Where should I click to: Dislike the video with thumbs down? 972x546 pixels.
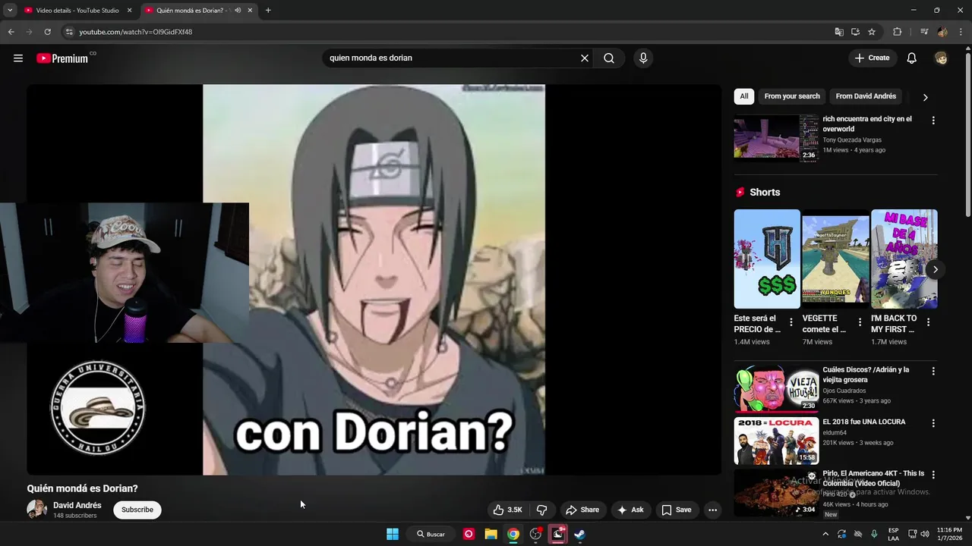pyautogui.click(x=542, y=510)
